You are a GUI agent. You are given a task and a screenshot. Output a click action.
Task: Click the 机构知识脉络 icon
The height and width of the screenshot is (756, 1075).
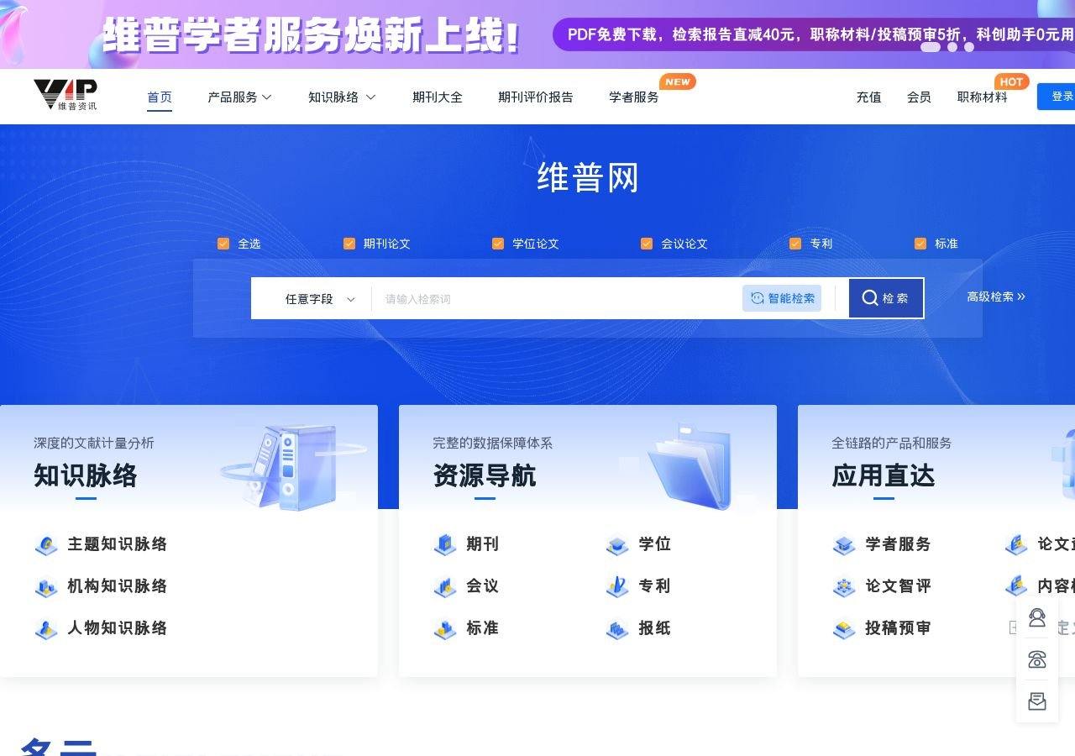tap(46, 586)
